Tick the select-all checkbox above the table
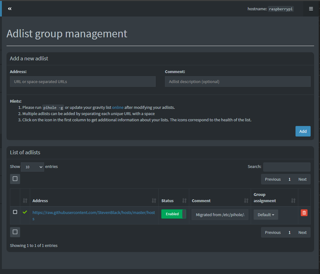This screenshot has width=320, height=274. [x=15, y=179]
